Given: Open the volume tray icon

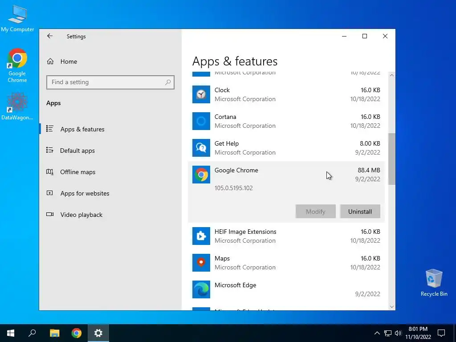Looking at the screenshot, I should click(398, 333).
